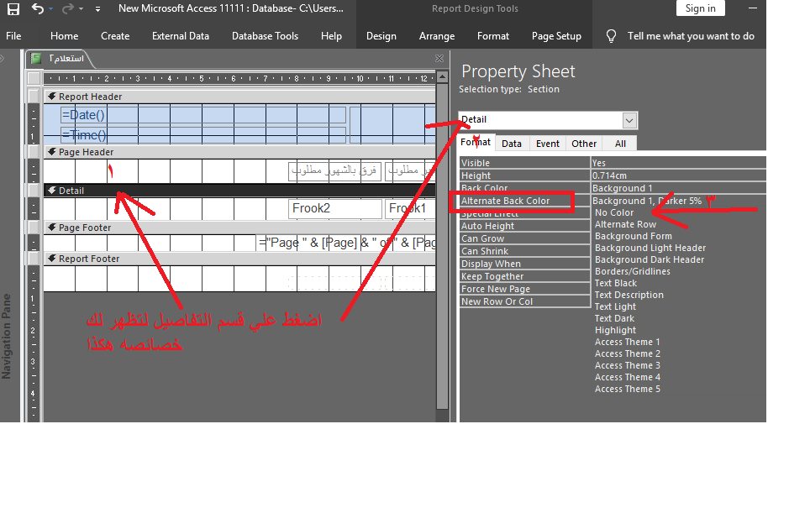Switch to the Home ribbon tab
The image size is (789, 513).
pos(65,36)
